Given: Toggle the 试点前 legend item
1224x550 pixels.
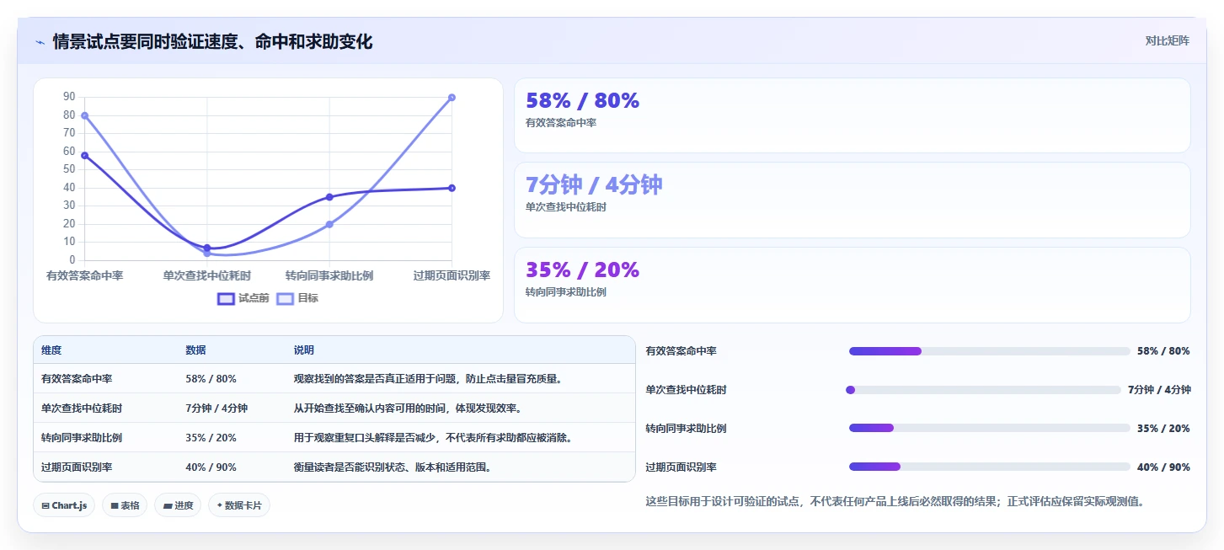Looking at the screenshot, I should pos(243,298).
